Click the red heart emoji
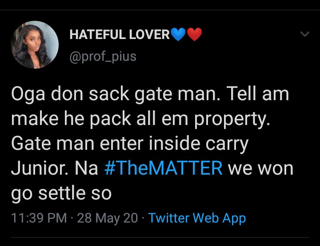Viewport: 320px width, 246px height. (194, 35)
